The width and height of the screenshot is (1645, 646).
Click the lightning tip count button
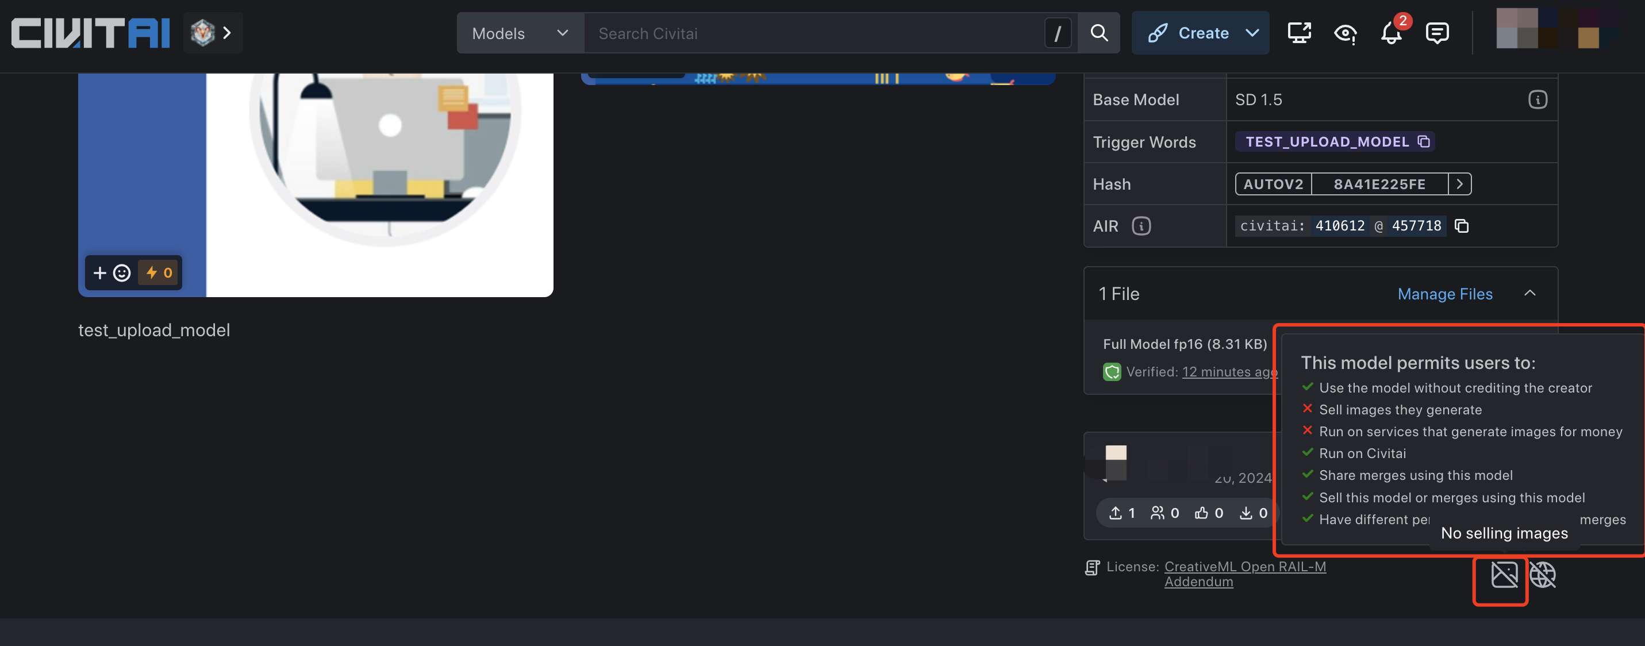click(x=159, y=272)
